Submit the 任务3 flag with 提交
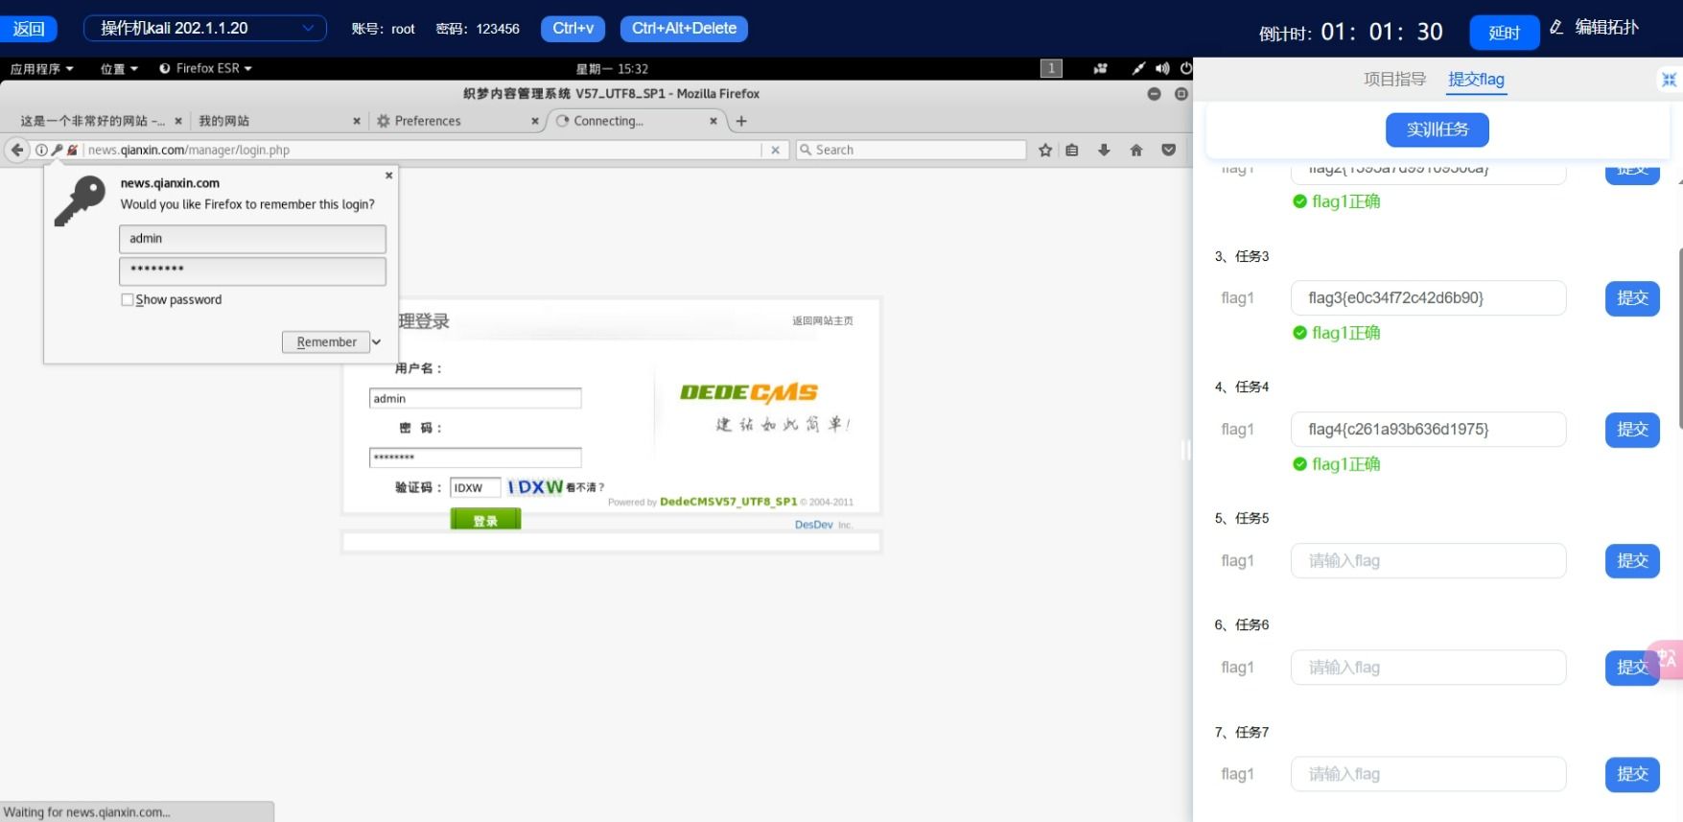Screen dimensions: 1683x822 (x=1632, y=298)
